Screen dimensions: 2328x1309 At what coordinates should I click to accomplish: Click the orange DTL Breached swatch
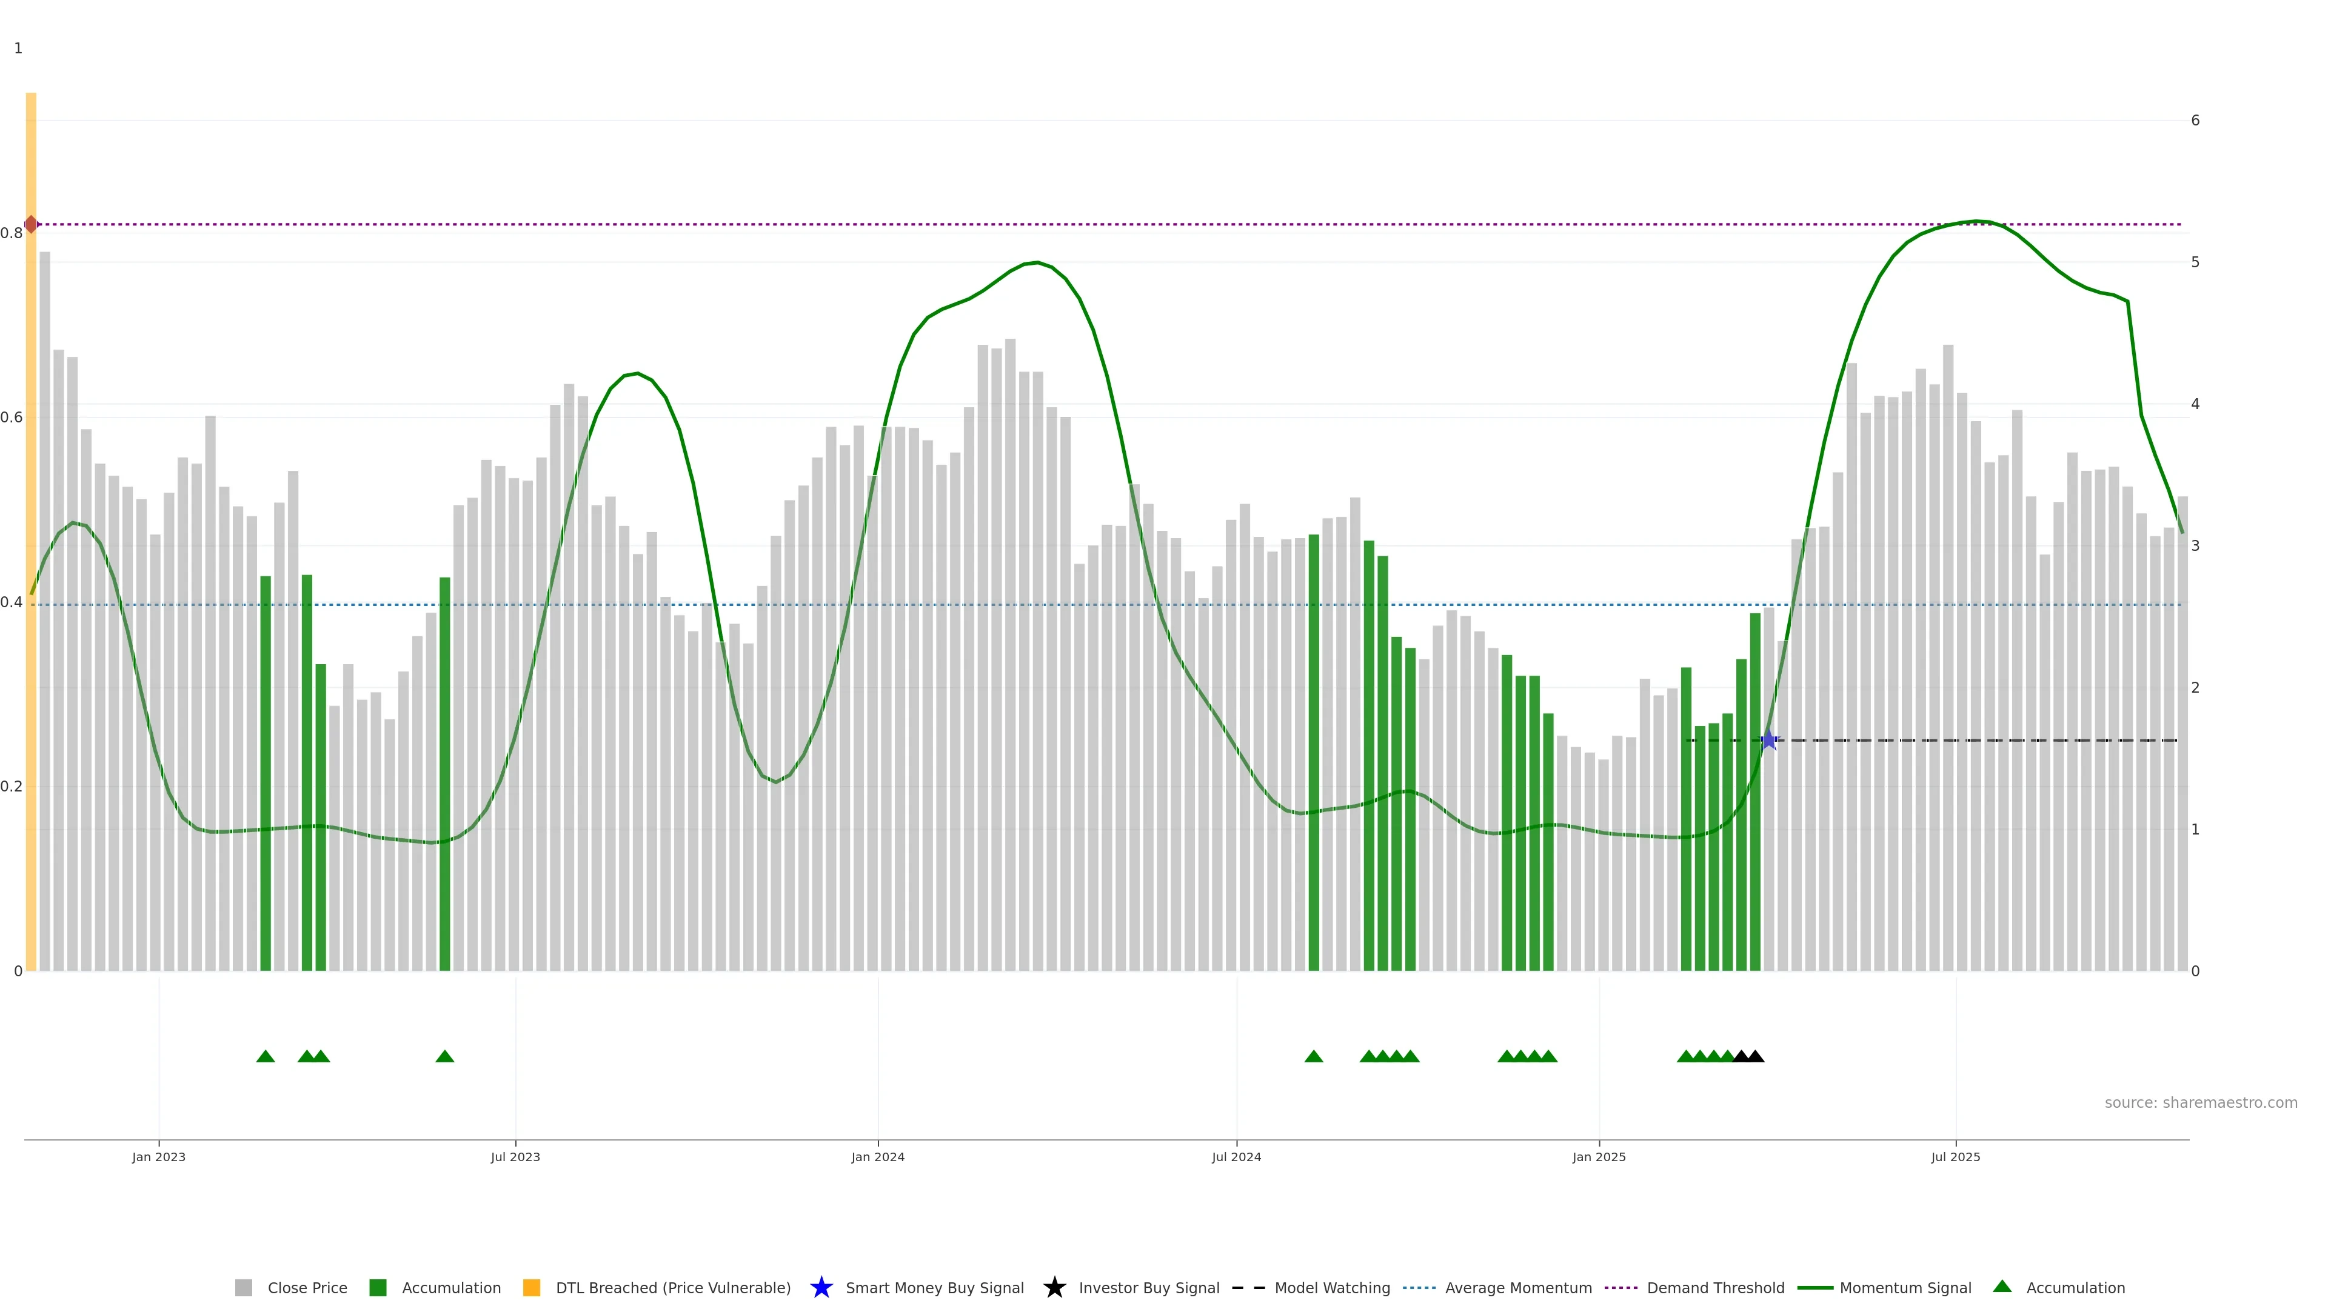532,1287
